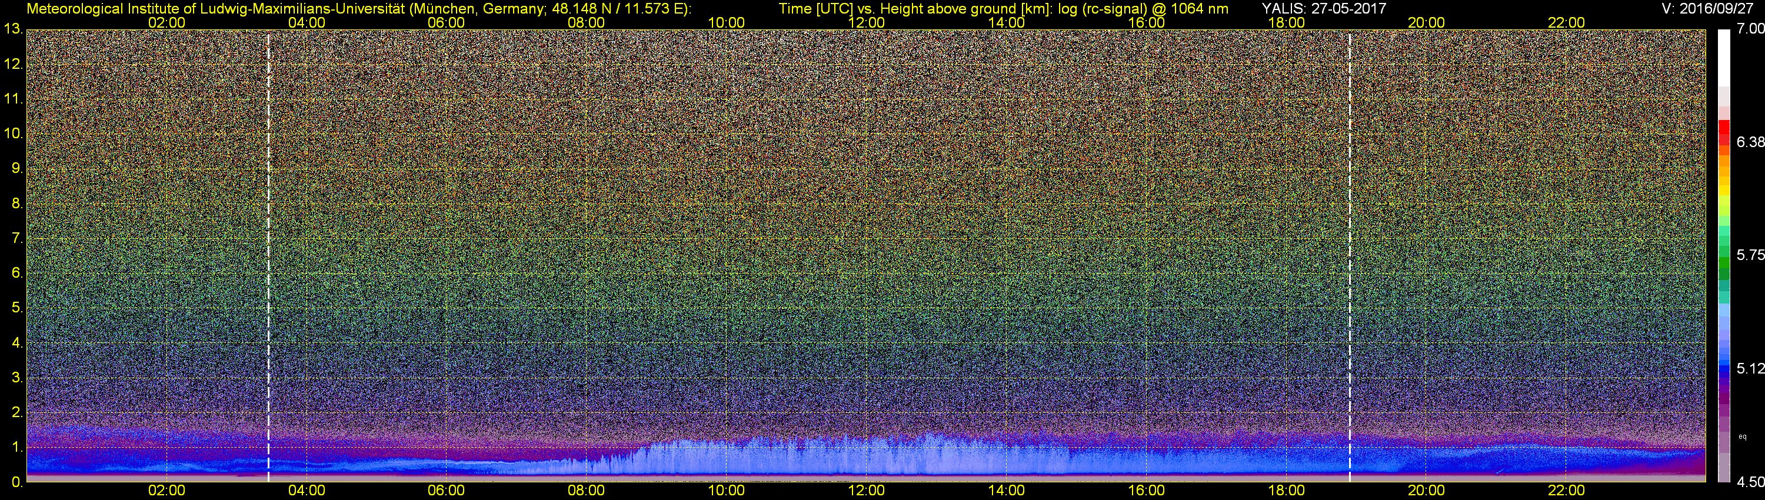Viewport: 1765px width, 500px height.
Task: Click the 11 km height axis label
Action: (x=12, y=99)
